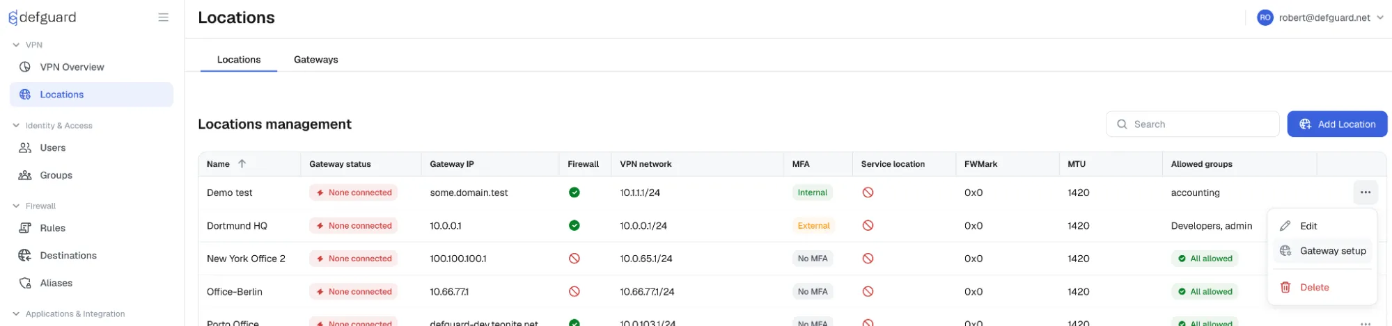Click Demo test green firewall check icon
Screen dimensions: 1392x326
[x=574, y=193]
